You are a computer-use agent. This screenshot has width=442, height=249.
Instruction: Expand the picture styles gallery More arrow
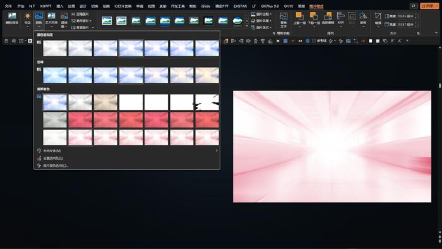pos(248,26)
